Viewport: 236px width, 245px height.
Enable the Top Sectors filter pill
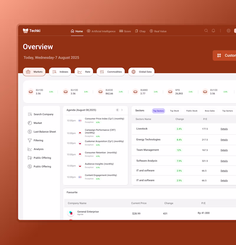[158, 111]
